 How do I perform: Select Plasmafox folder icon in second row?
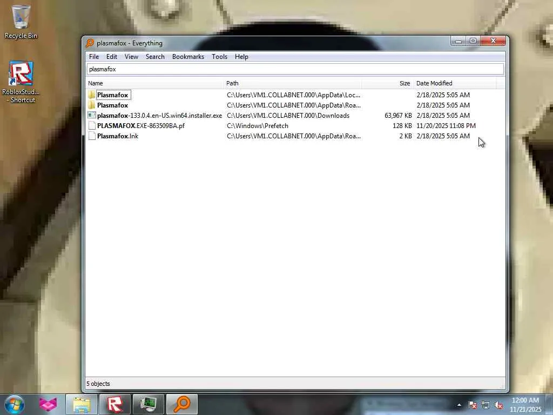(x=92, y=105)
